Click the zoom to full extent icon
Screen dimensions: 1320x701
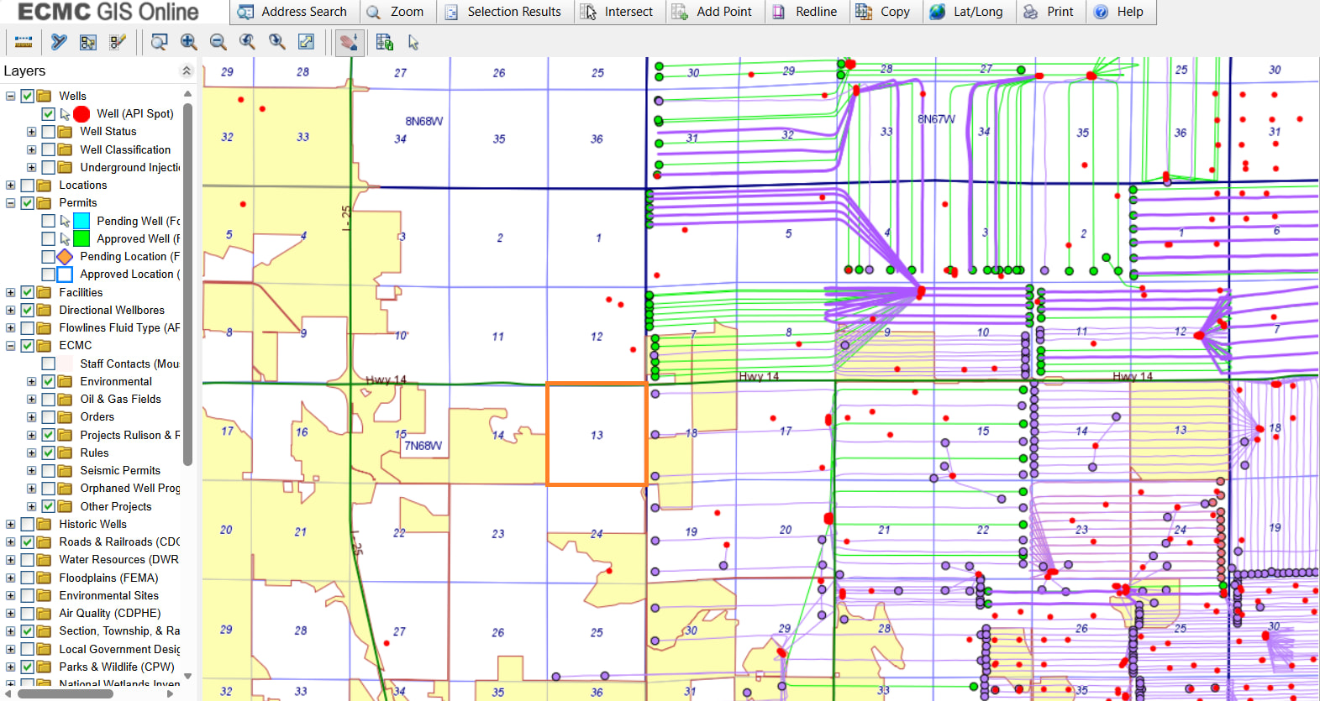307,42
